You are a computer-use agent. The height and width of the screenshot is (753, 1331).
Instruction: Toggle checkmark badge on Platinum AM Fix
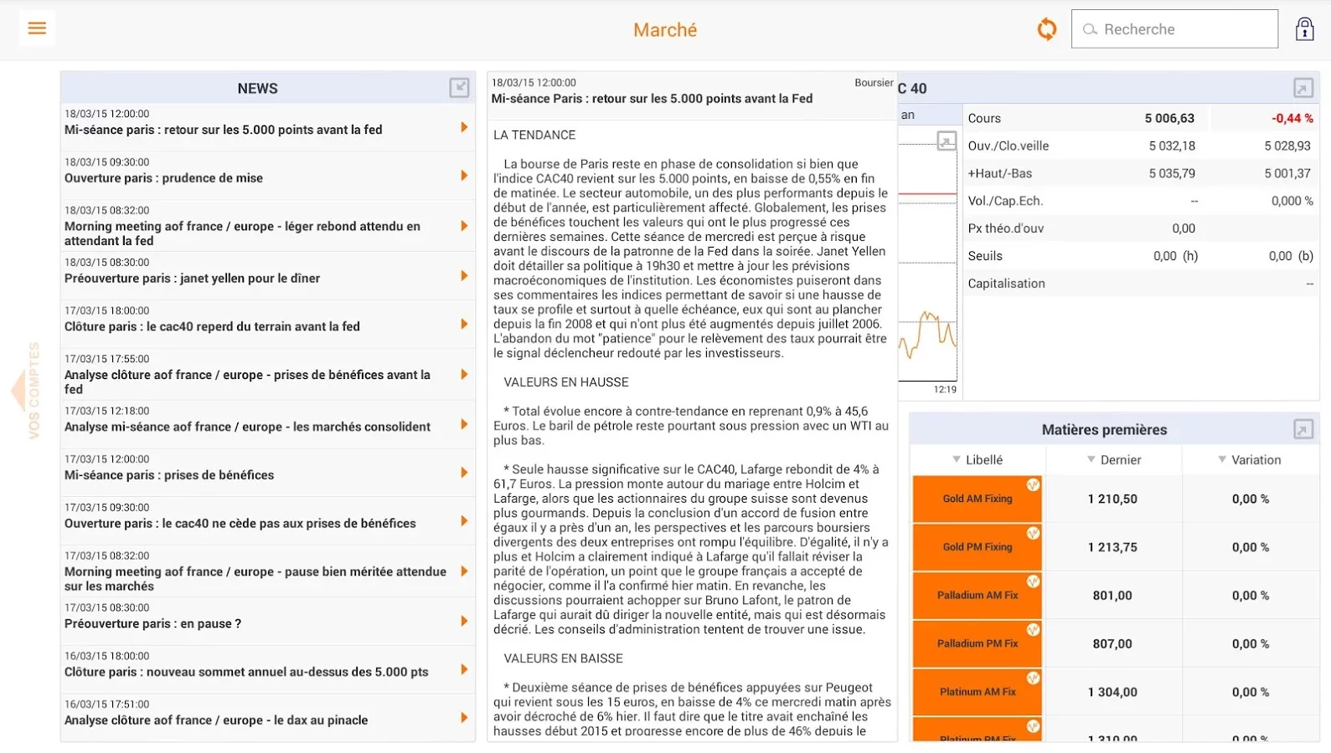[x=1033, y=679]
